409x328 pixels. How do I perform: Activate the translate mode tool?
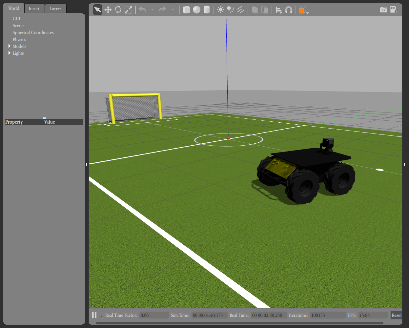108,10
